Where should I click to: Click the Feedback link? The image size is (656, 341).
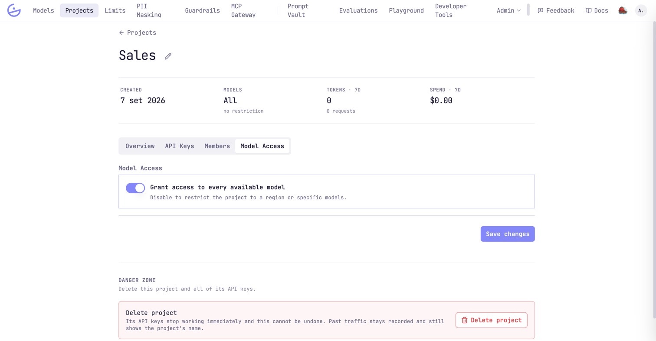coord(556,10)
